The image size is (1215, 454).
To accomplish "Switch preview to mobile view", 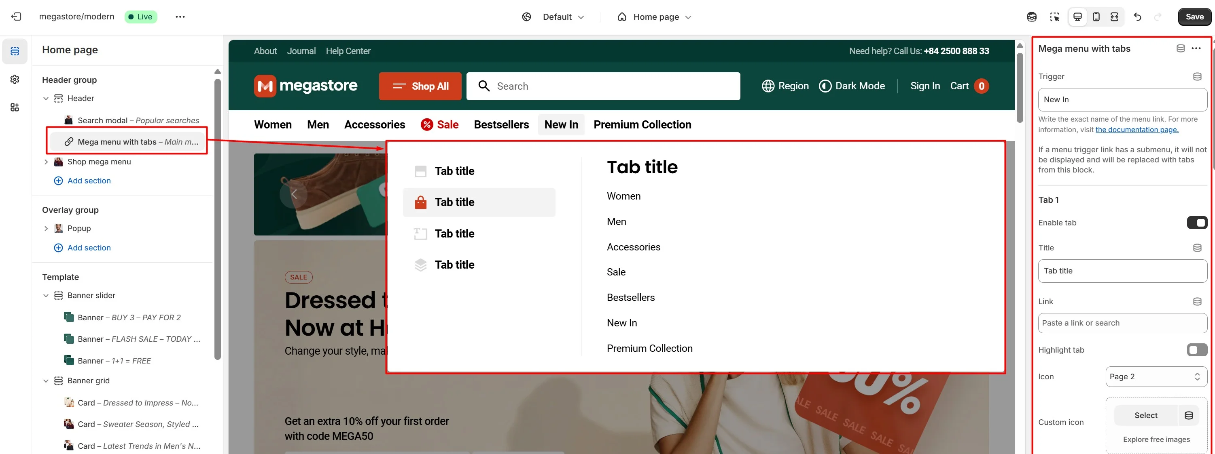I will click(1096, 17).
